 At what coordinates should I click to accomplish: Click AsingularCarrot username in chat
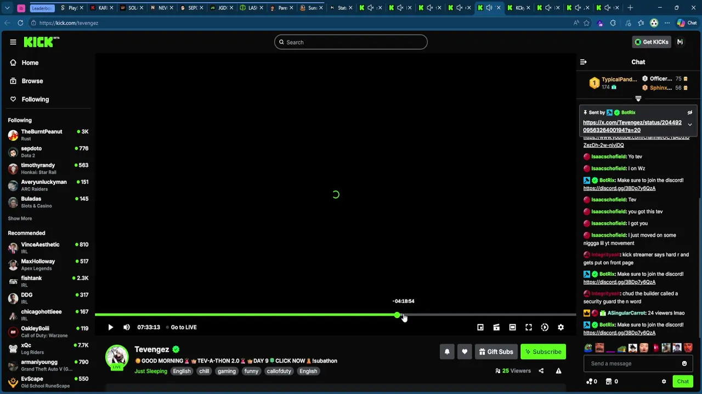pos(626,313)
